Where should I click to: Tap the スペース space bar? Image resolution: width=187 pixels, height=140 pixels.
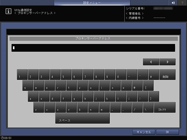pyautogui.click(x=82, y=118)
